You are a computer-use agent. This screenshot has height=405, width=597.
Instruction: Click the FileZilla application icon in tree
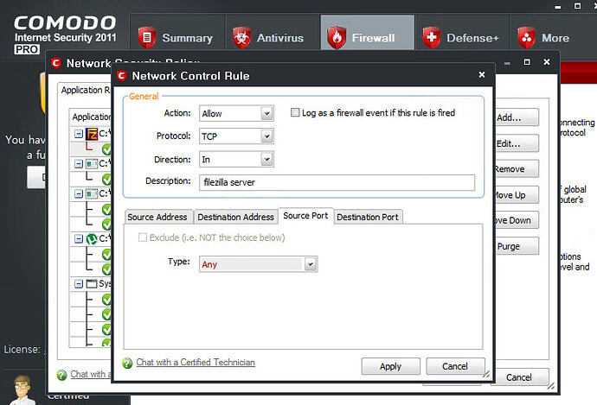92,134
